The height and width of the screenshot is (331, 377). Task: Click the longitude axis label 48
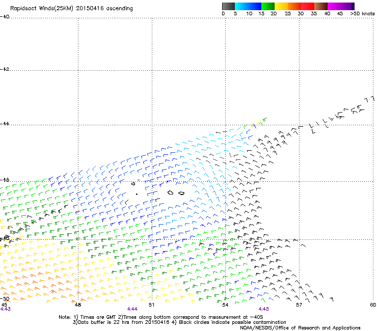(78, 305)
